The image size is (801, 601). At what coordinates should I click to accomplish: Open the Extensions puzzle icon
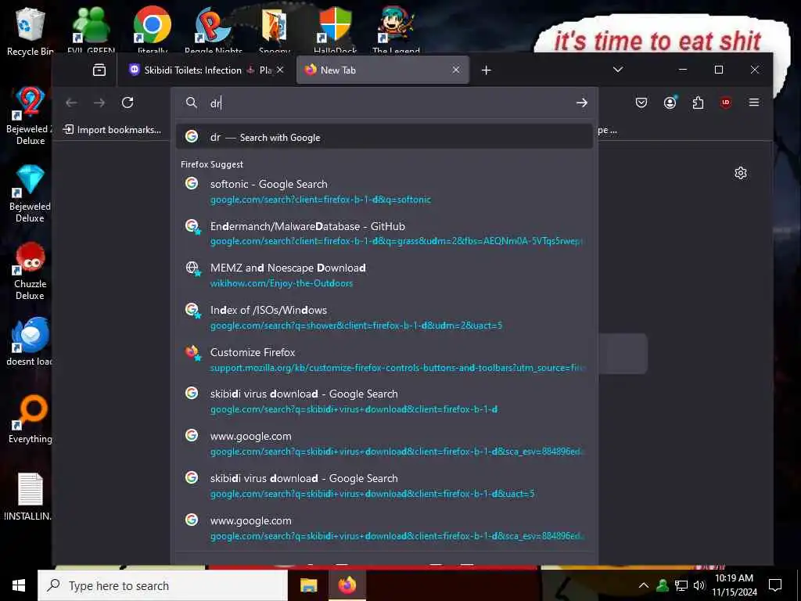click(x=698, y=103)
